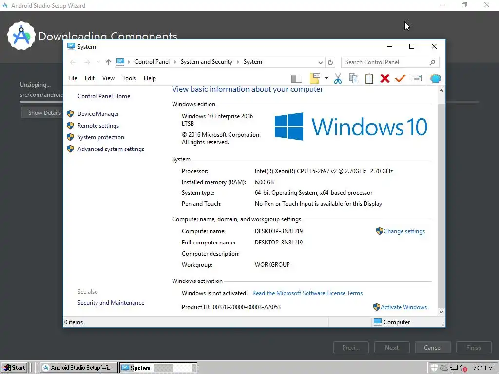The width and height of the screenshot is (499, 374).
Task: Click Change settings link
Action: coord(404,231)
